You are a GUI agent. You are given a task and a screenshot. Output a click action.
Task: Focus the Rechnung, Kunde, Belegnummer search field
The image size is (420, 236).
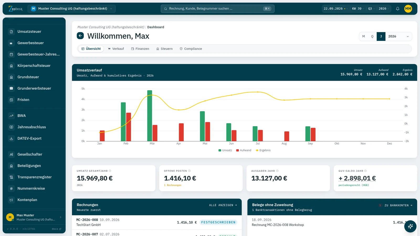pos(218,9)
